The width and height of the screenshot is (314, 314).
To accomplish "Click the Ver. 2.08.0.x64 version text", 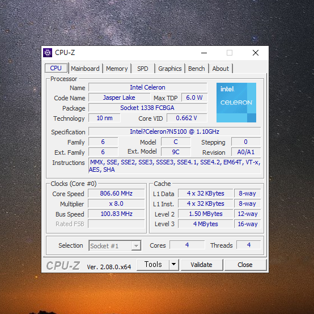I will tap(109, 267).
